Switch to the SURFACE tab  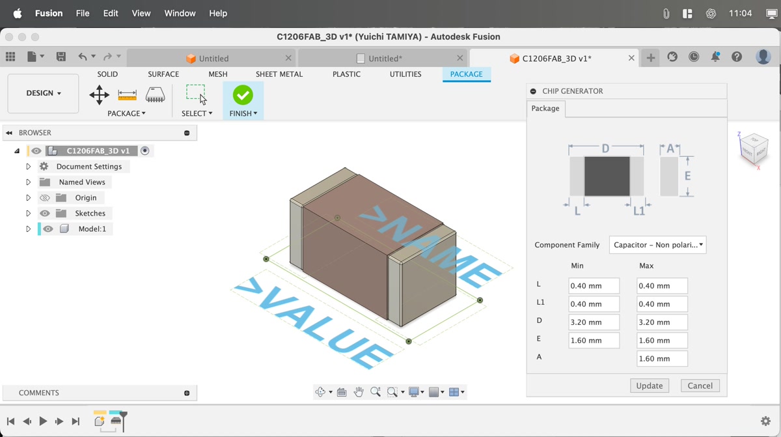click(x=163, y=74)
